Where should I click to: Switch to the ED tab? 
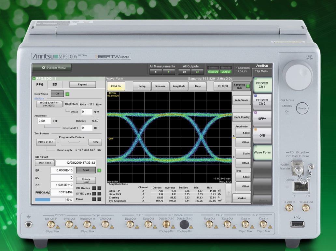click(x=55, y=85)
